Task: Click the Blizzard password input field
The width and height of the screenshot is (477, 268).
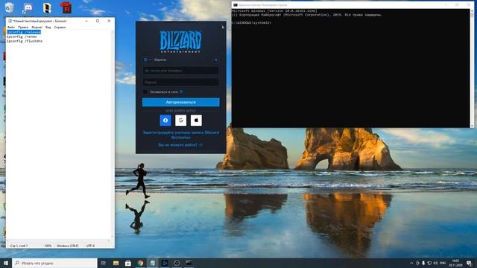Action: (x=180, y=82)
